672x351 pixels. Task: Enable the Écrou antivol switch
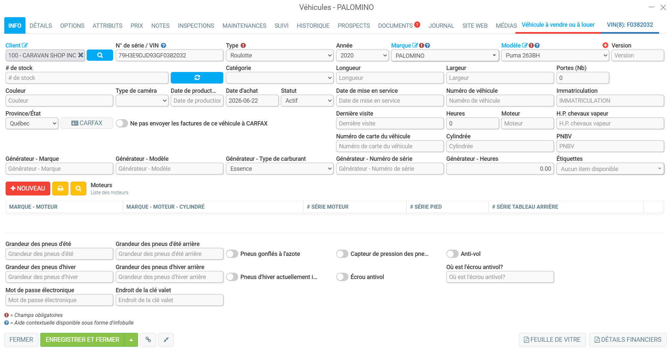pyautogui.click(x=342, y=277)
